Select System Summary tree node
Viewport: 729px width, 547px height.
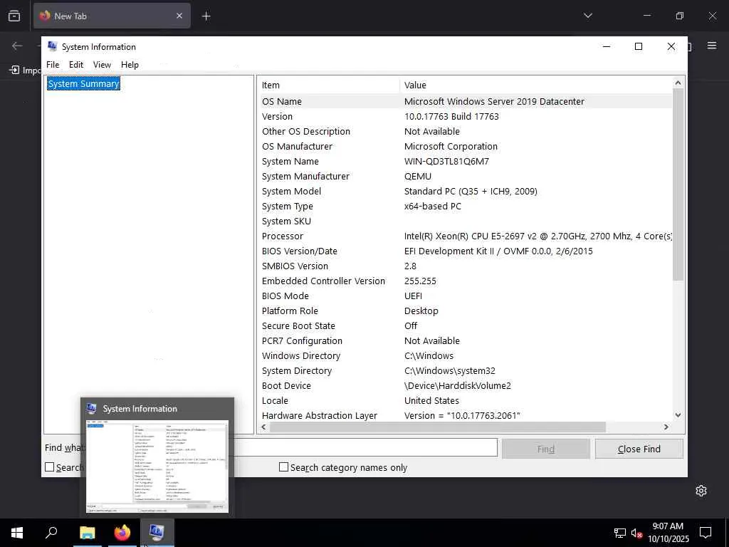click(x=84, y=84)
